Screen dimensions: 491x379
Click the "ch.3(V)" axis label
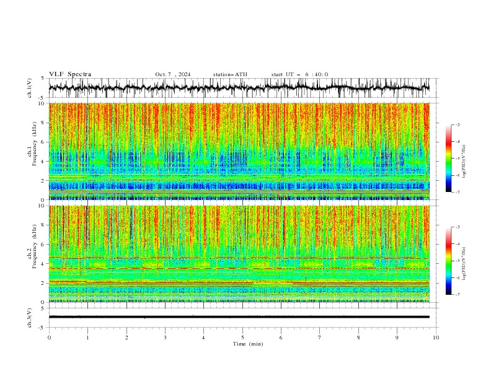(x=30, y=318)
